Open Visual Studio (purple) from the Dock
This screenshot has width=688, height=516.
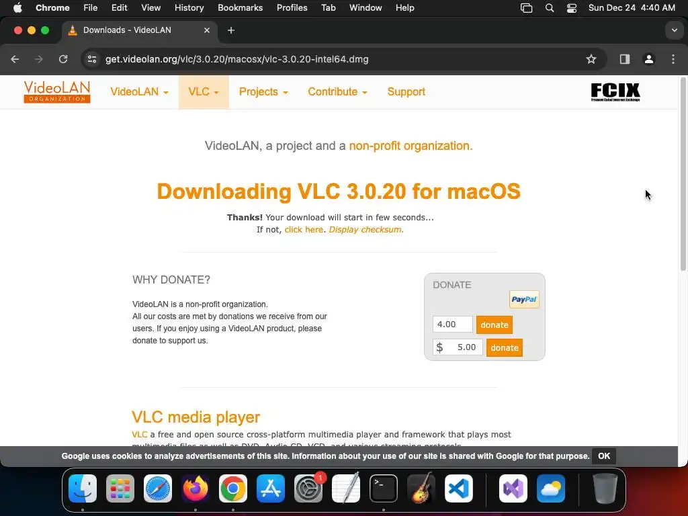point(513,488)
